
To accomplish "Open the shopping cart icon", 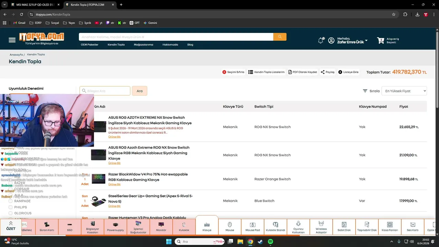I will tap(381, 40).
